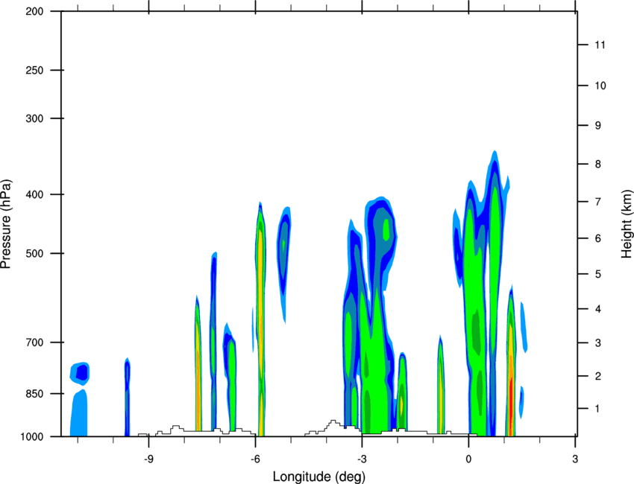Image resolution: width=634 pixels, height=484 pixels.
Task: Click the 250 pressure tick label
Action: tap(35, 70)
